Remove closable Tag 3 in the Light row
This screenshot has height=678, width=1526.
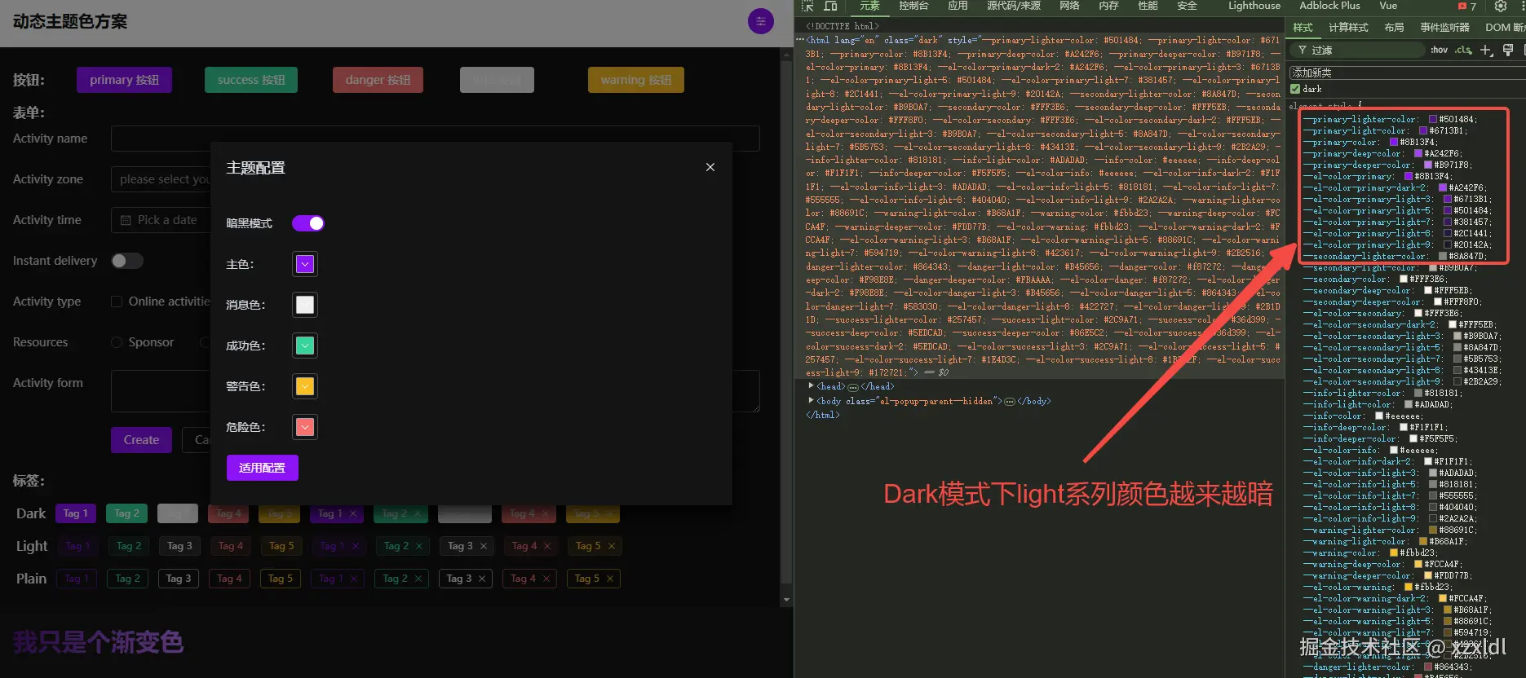(484, 546)
